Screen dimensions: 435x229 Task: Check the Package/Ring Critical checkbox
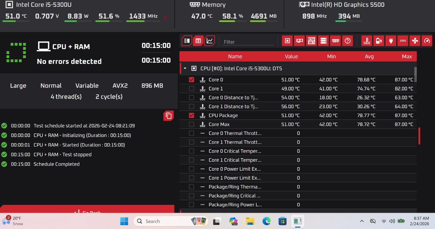192,196
